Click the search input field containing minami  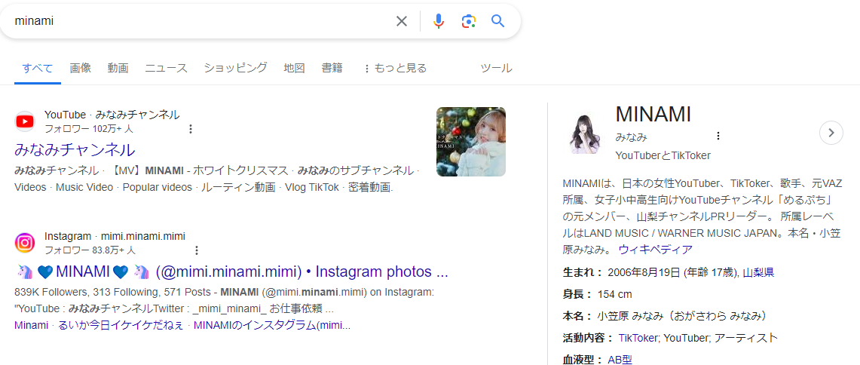coord(200,21)
